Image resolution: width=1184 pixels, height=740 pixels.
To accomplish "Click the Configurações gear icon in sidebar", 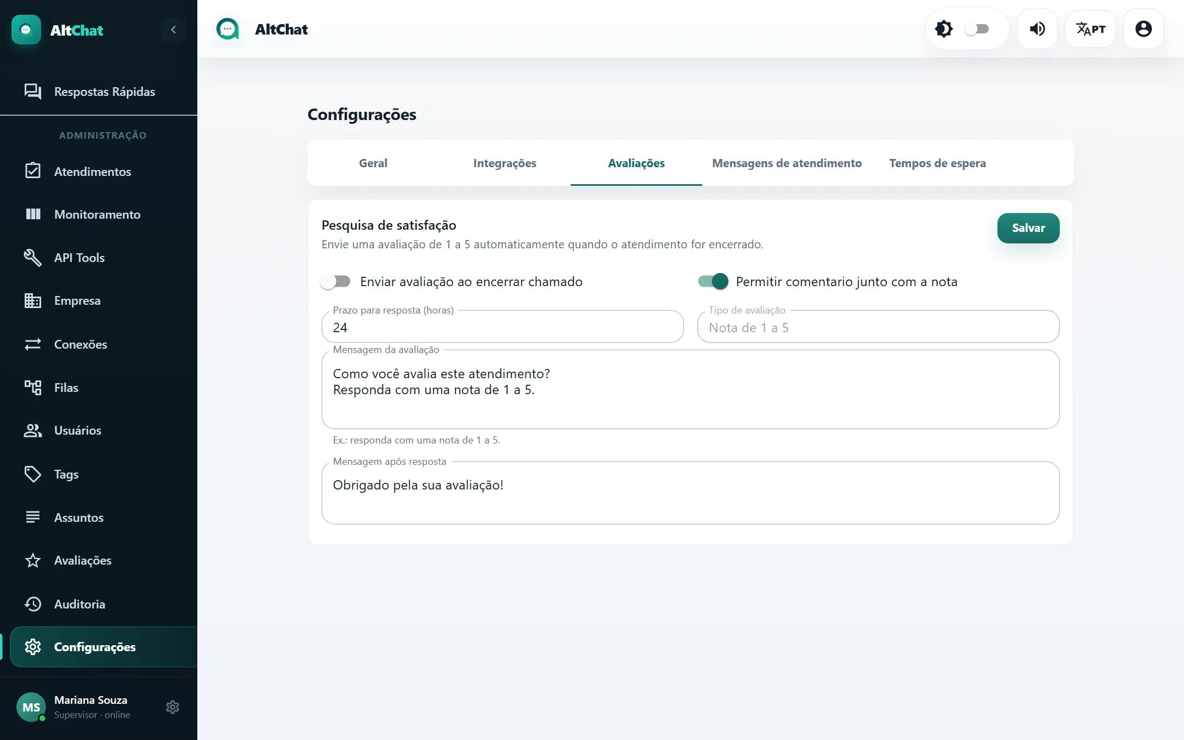I will click(33, 647).
